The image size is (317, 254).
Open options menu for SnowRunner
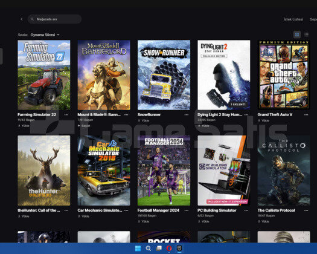coord(187,115)
